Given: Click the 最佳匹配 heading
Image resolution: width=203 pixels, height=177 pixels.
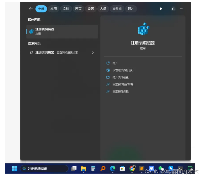Looking at the screenshot, I should pyautogui.click(x=34, y=20).
